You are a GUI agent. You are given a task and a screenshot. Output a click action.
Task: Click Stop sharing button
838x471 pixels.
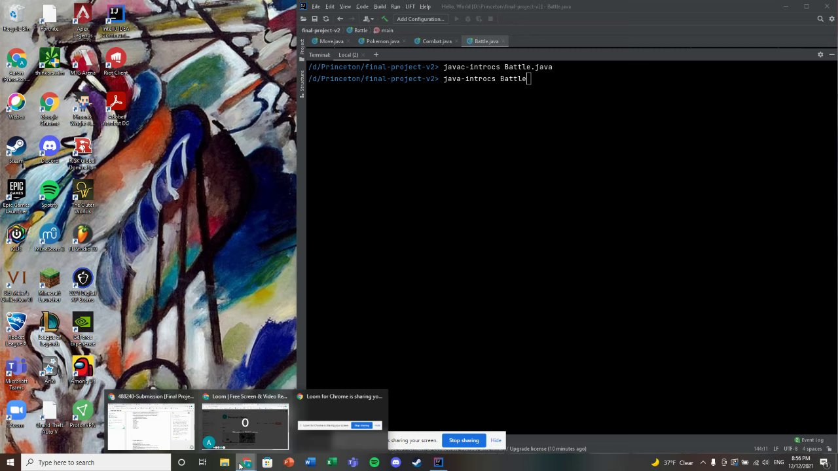tap(464, 440)
